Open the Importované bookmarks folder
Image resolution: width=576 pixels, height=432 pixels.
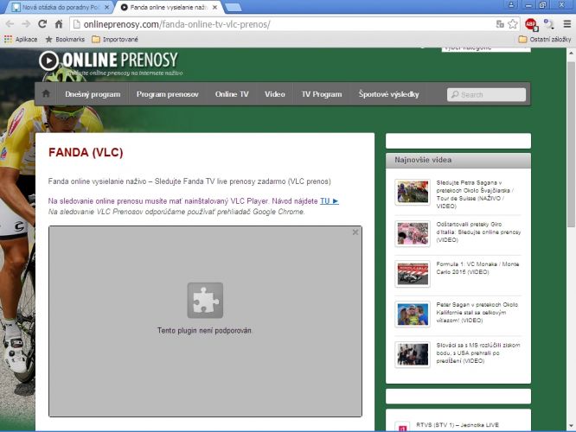pyautogui.click(x=115, y=39)
